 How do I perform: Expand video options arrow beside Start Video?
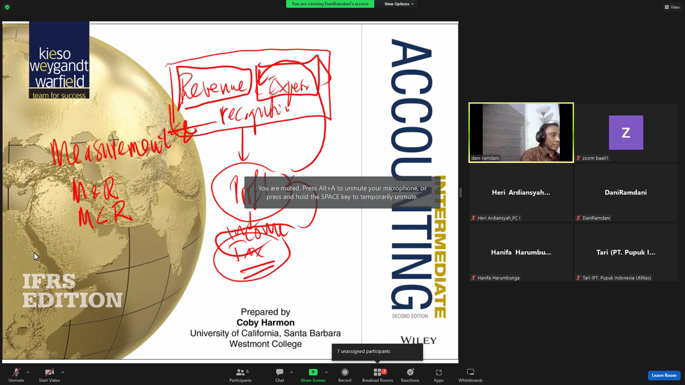tap(63, 372)
